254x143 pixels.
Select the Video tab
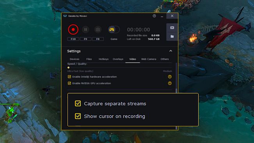(133, 59)
